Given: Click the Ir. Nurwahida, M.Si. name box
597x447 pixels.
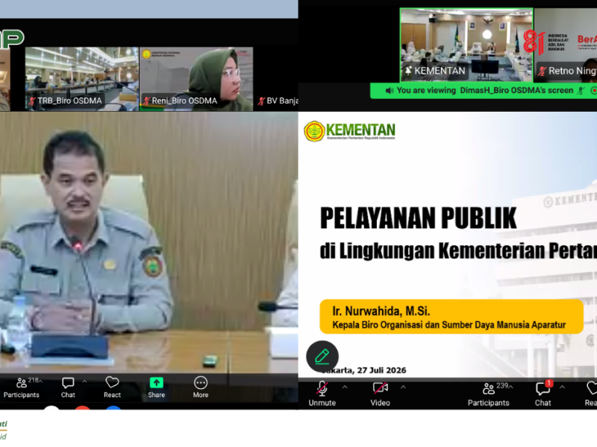Looking at the screenshot, I should click(451, 317).
